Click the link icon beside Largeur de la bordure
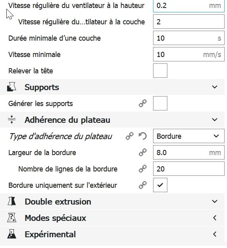The width and height of the screenshot is (227, 248). tap(143, 152)
